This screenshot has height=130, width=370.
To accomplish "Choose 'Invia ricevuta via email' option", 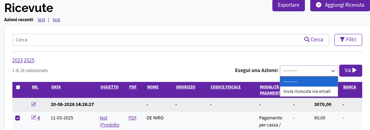I will (x=309, y=91).
